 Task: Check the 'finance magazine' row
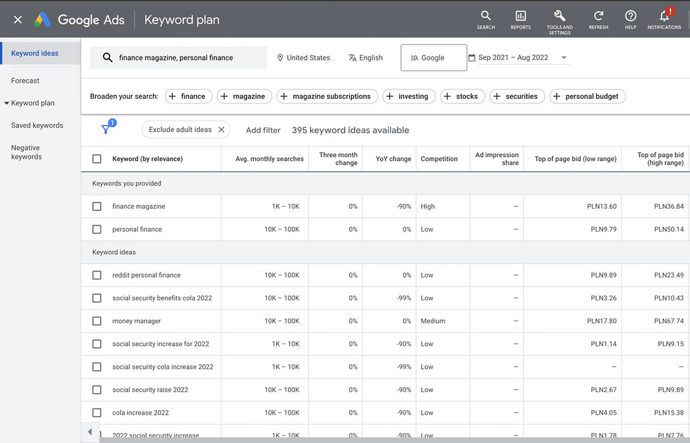point(97,206)
